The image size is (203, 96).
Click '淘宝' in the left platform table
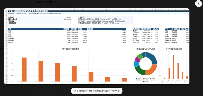(10, 31)
